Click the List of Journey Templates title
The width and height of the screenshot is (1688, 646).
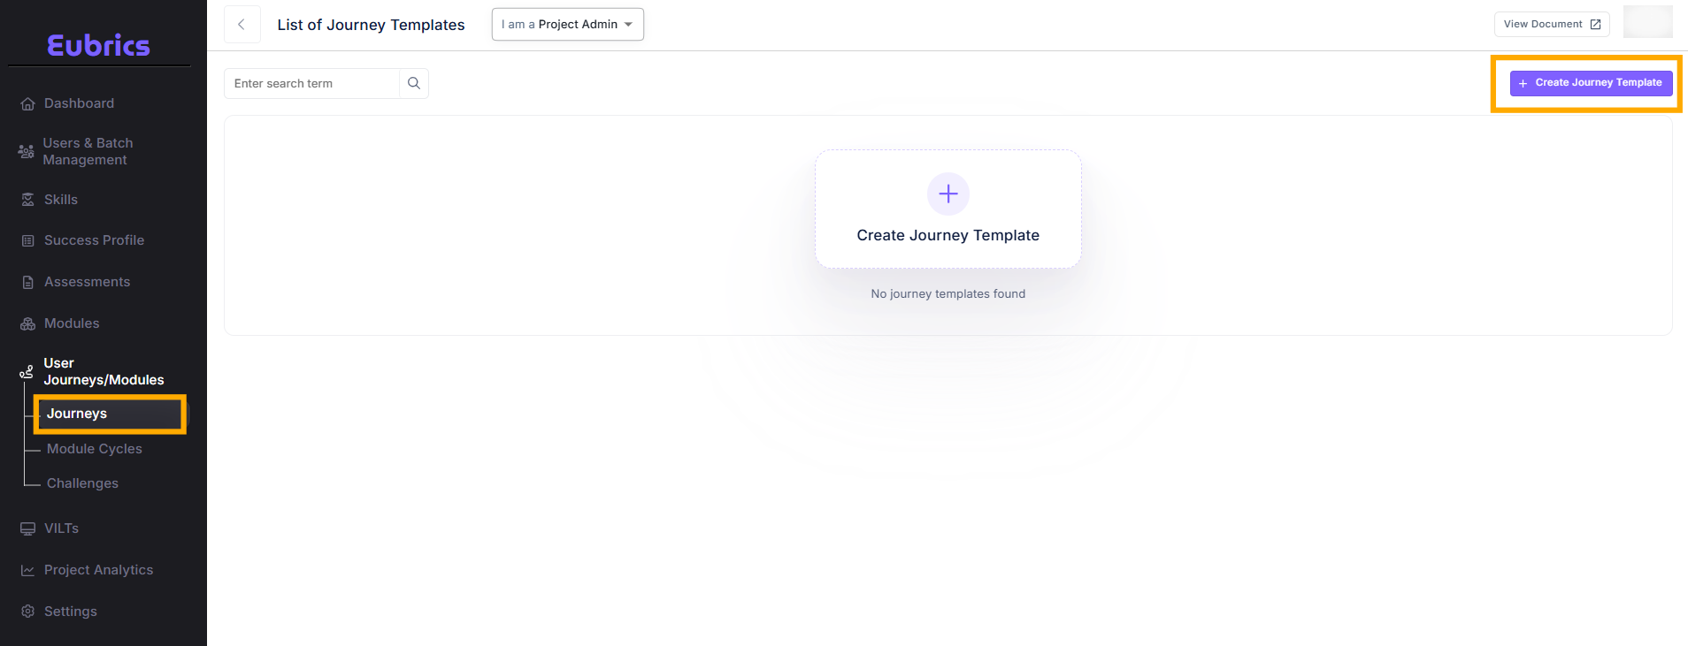pyautogui.click(x=371, y=25)
